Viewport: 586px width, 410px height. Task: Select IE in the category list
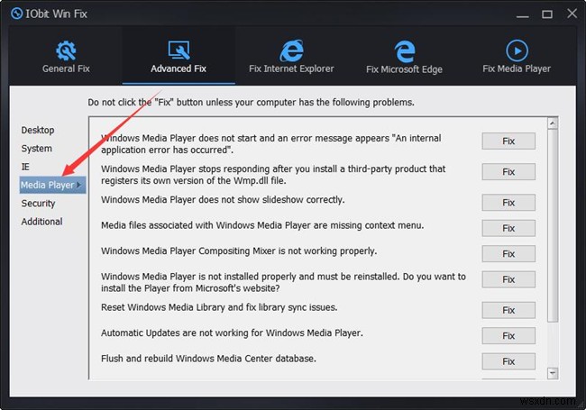pyautogui.click(x=25, y=167)
